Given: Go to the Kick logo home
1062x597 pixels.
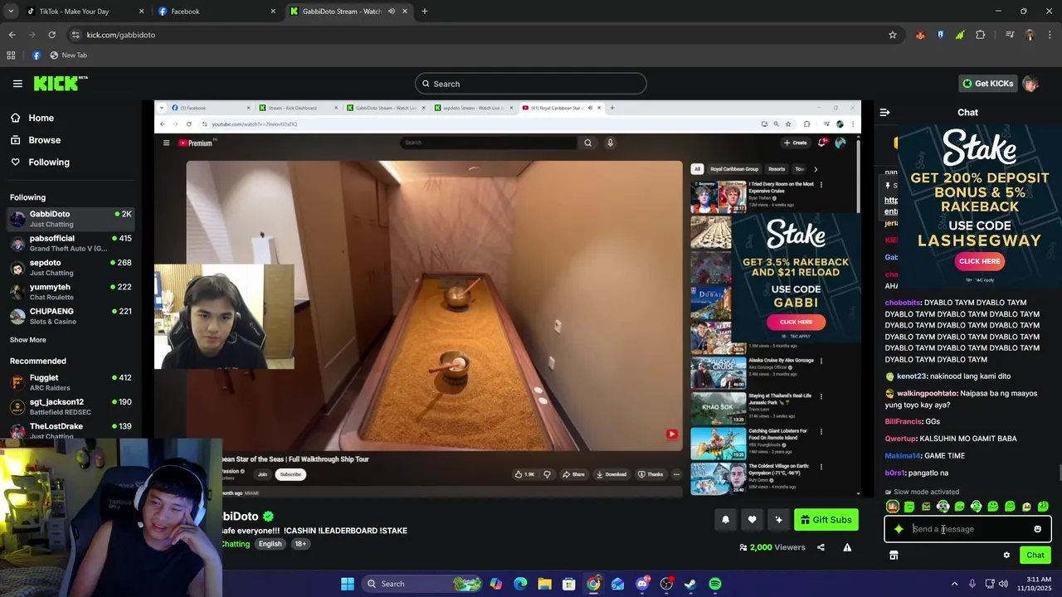Looking at the screenshot, I should (61, 83).
